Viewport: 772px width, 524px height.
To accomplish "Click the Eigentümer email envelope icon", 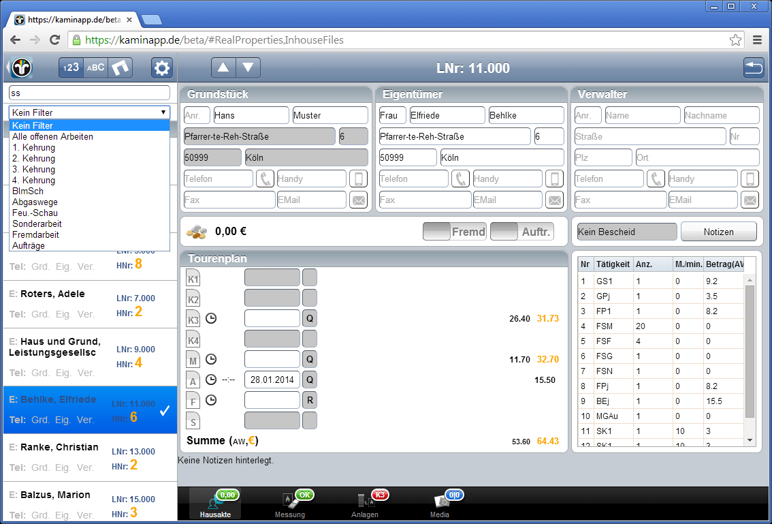I will click(555, 200).
